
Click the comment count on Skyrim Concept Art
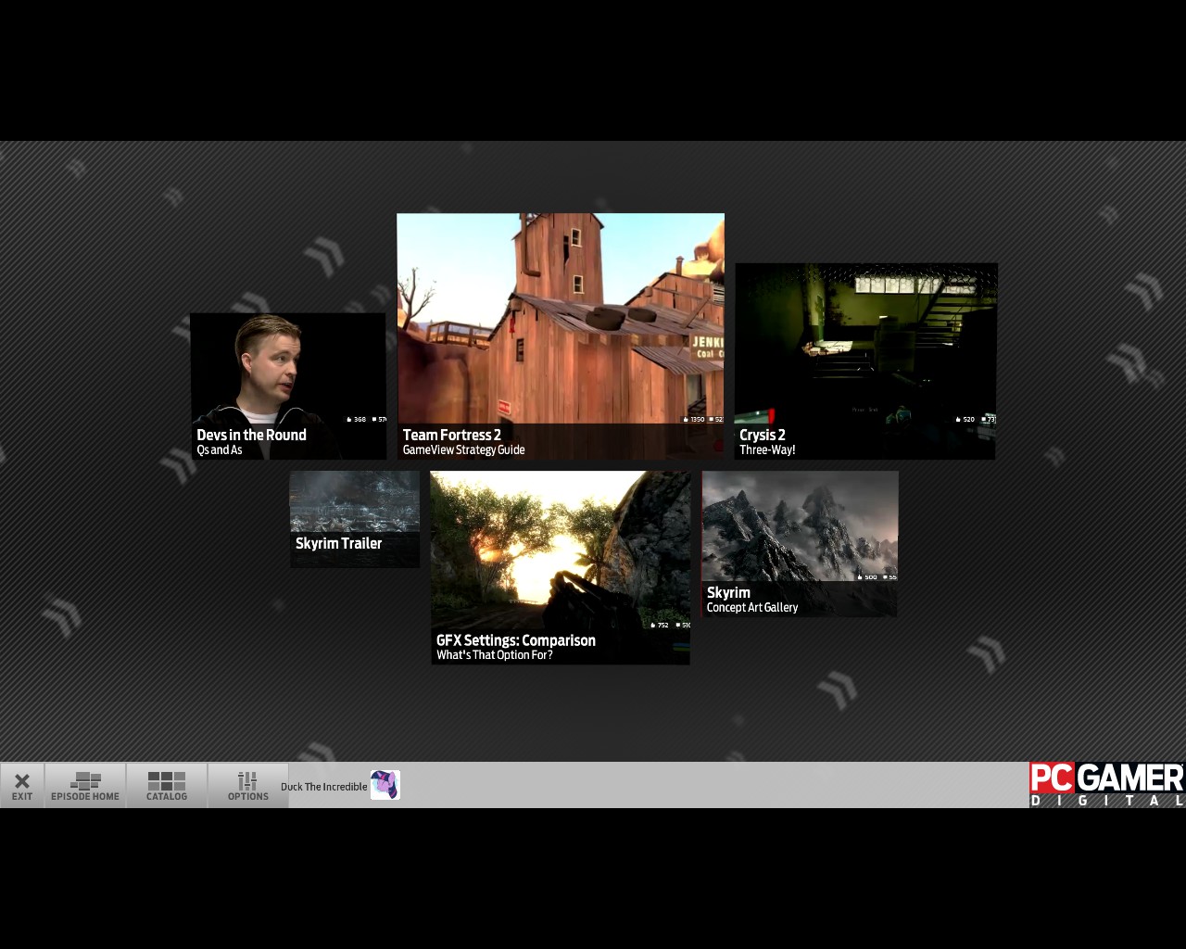click(x=889, y=577)
